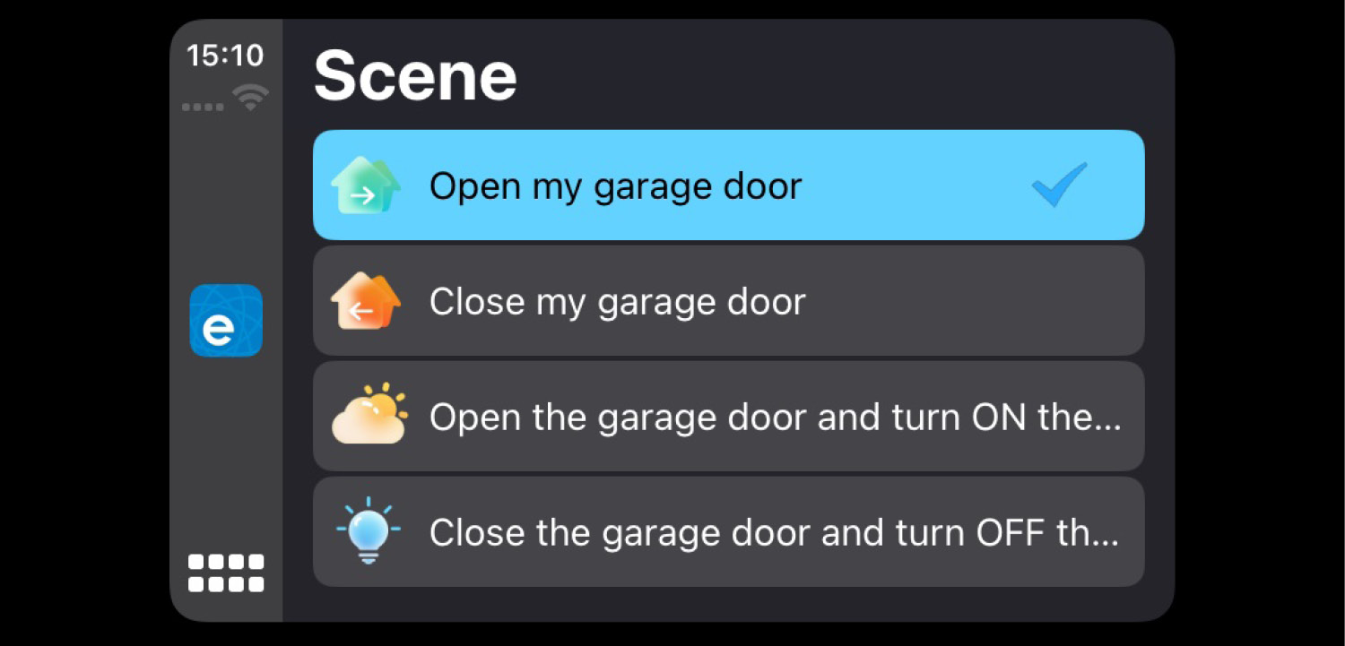Activate the Close my garage door scene
This screenshot has height=646, width=1345.
[728, 301]
